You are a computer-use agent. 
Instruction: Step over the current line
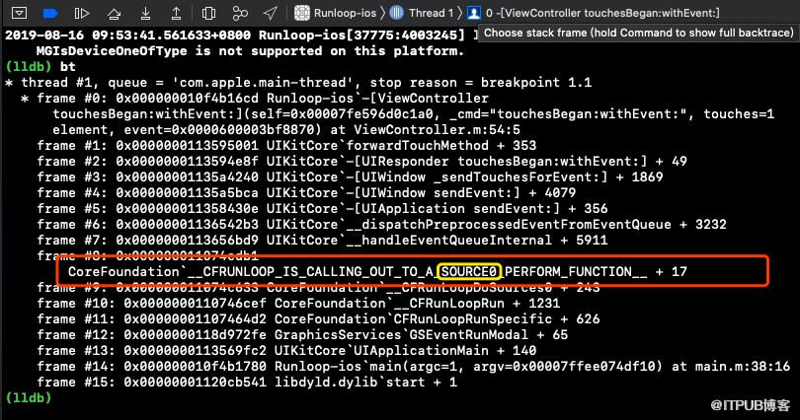point(114,13)
